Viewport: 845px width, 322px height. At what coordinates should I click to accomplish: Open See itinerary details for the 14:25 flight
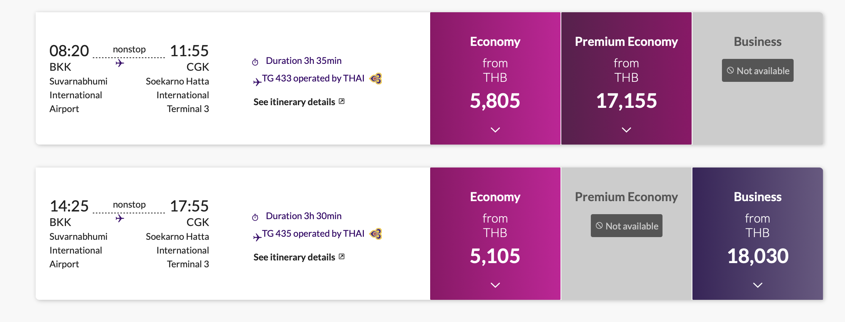pos(294,257)
